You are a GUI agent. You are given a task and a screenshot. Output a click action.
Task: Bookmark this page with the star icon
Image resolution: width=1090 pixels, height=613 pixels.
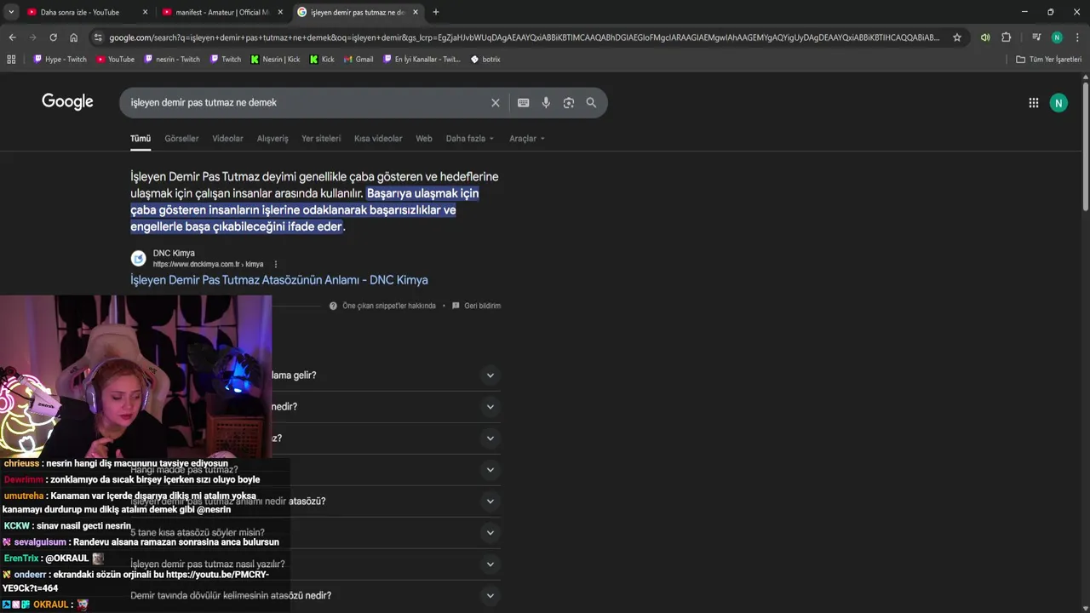(x=957, y=37)
